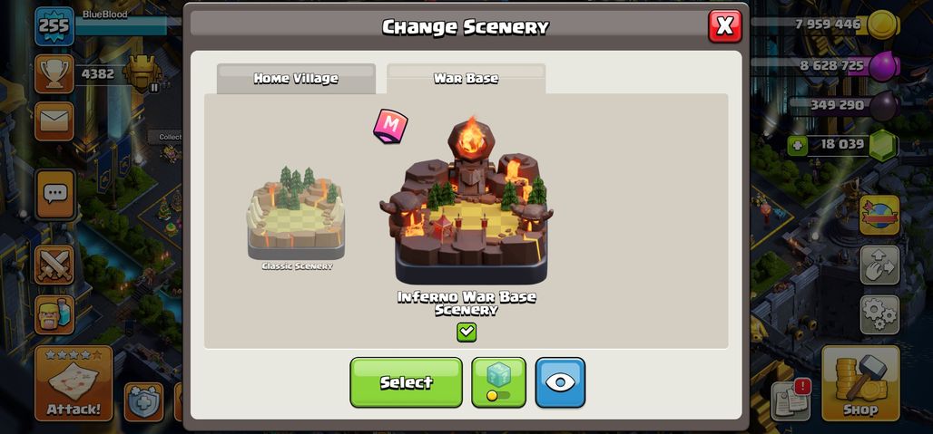Open the Shop button
Screen dimensions: 933x434
point(859,383)
